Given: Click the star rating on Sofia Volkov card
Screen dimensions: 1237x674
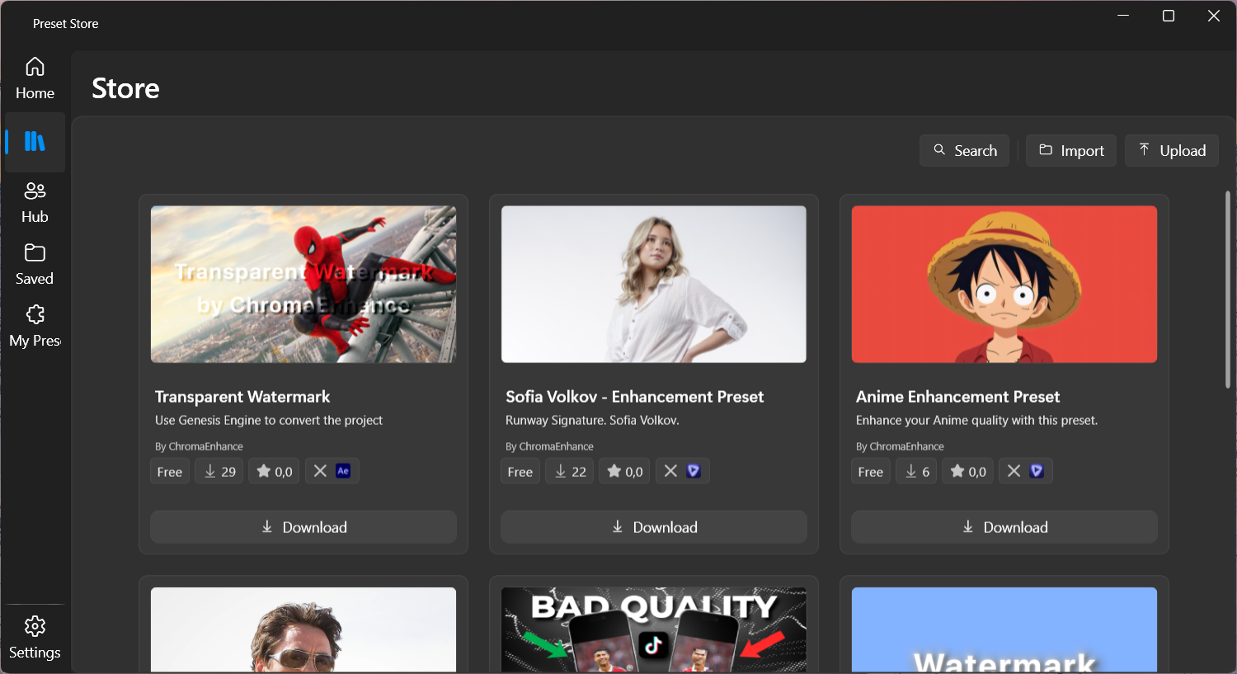Looking at the screenshot, I should coord(624,471).
